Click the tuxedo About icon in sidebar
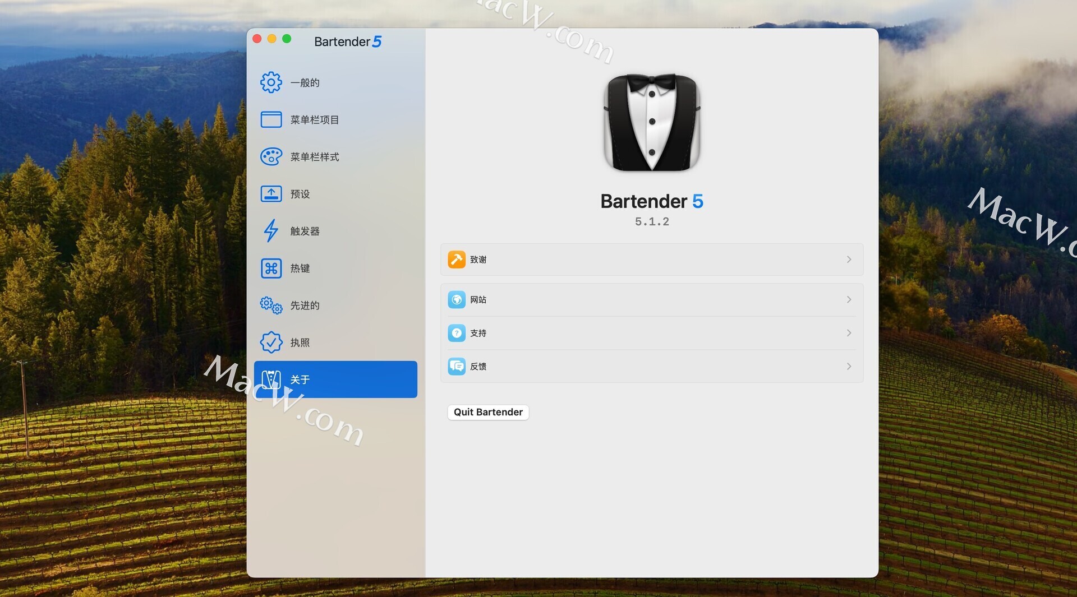Image resolution: width=1077 pixels, height=597 pixels. [x=271, y=380]
